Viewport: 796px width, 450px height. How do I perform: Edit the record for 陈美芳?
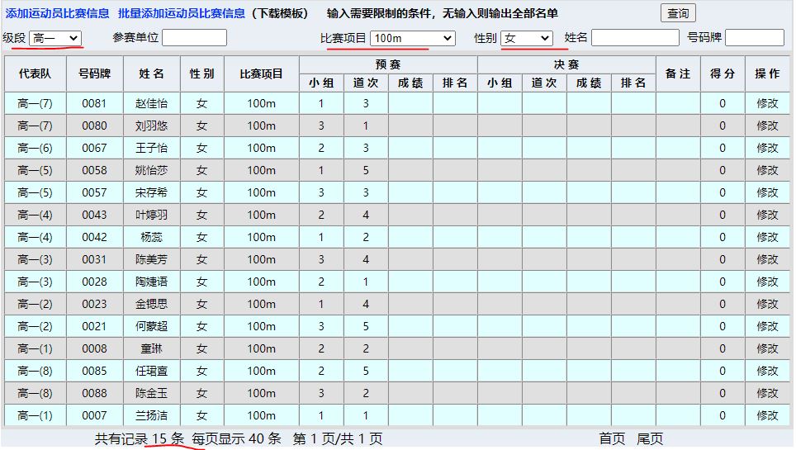pyautogui.click(x=767, y=259)
